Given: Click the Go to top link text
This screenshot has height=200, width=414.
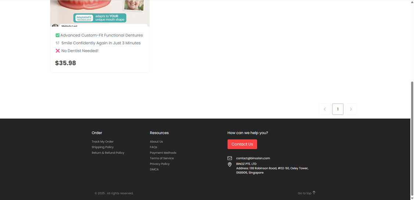Looking at the screenshot, I should pyautogui.click(x=304, y=193).
